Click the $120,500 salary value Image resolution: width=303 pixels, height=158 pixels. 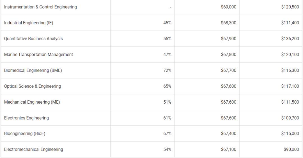(x=290, y=7)
